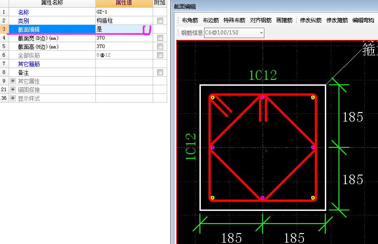Expand the 其它属性 group

(x=13, y=81)
